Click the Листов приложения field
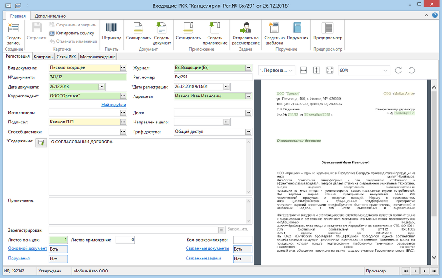The width and height of the screenshot is (442, 278). coord(126,240)
